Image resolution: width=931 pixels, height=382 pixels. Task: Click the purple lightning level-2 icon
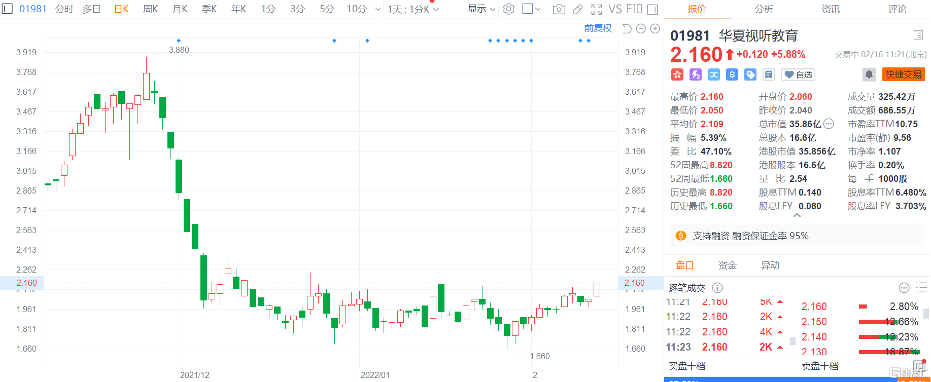click(x=696, y=74)
